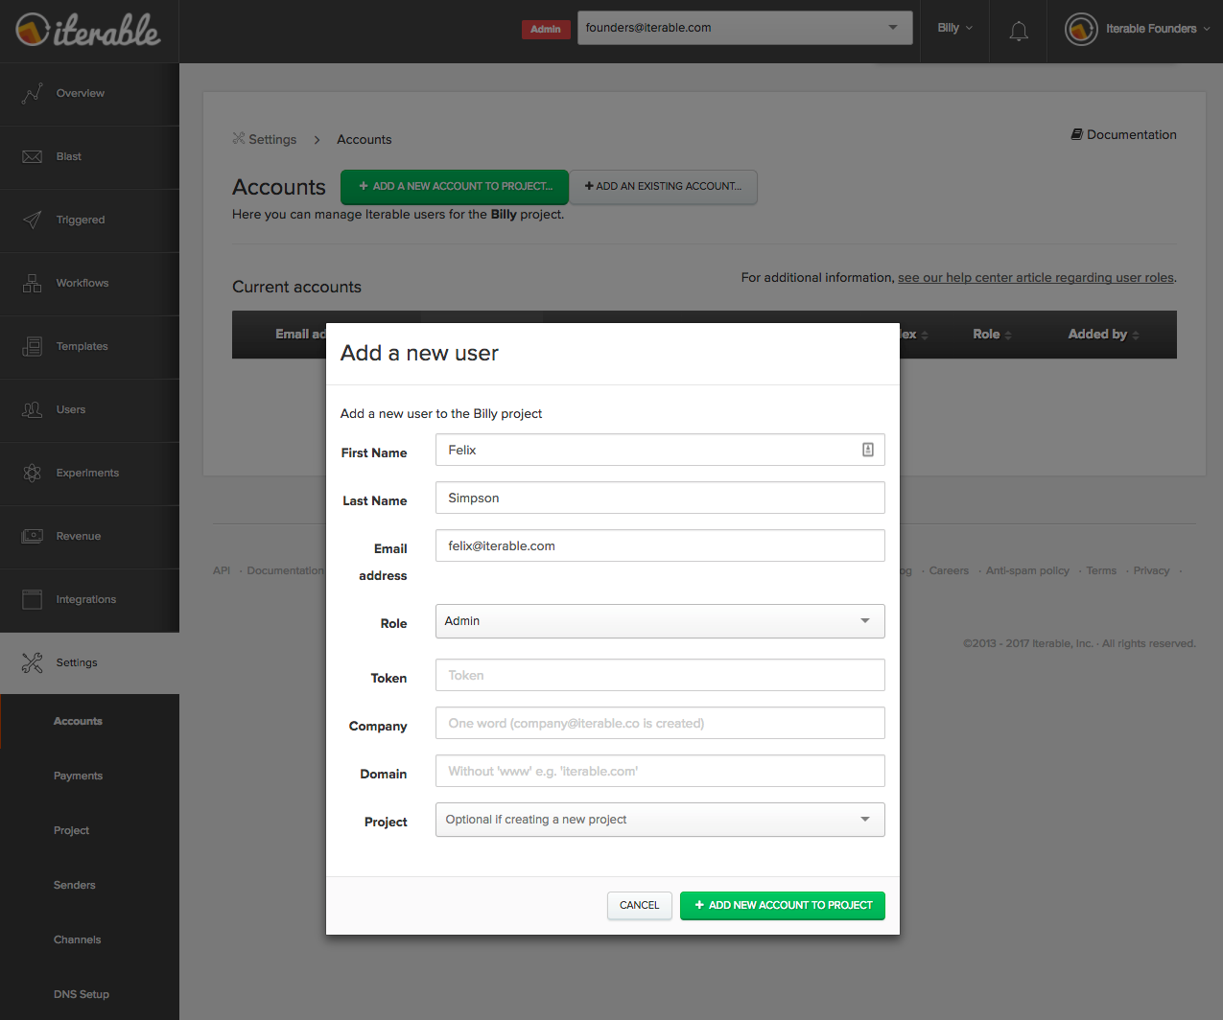The height and width of the screenshot is (1020, 1223).
Task: Open Experiments menu item
Action: point(89,474)
